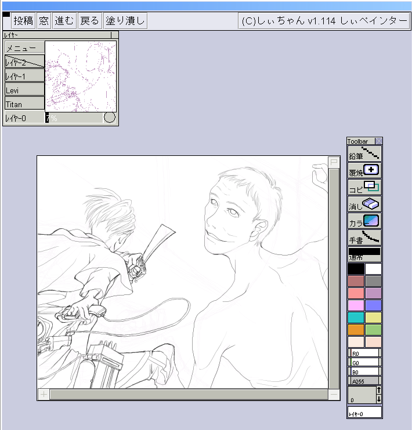Screen dimensions: 412x430
Task: Select the レイヤー1 layer
Action: tap(25, 75)
